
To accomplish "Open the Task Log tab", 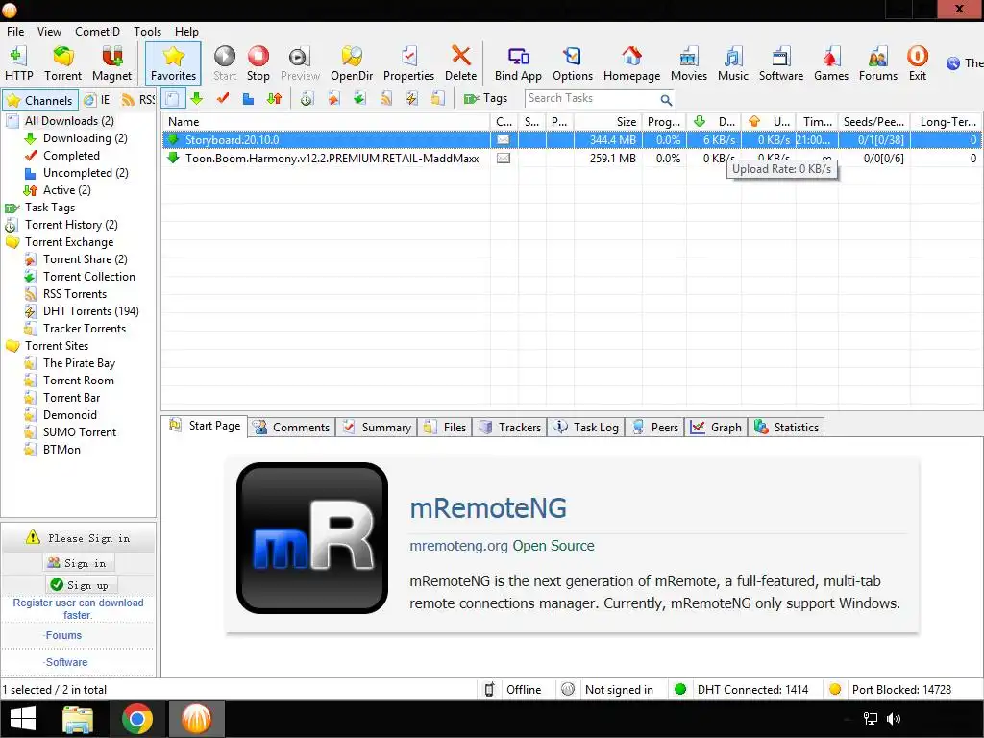I will click(x=587, y=428).
